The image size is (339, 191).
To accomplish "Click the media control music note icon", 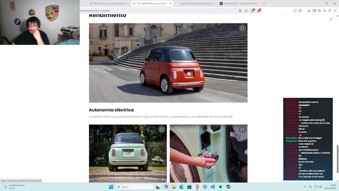I will point(309,11).
